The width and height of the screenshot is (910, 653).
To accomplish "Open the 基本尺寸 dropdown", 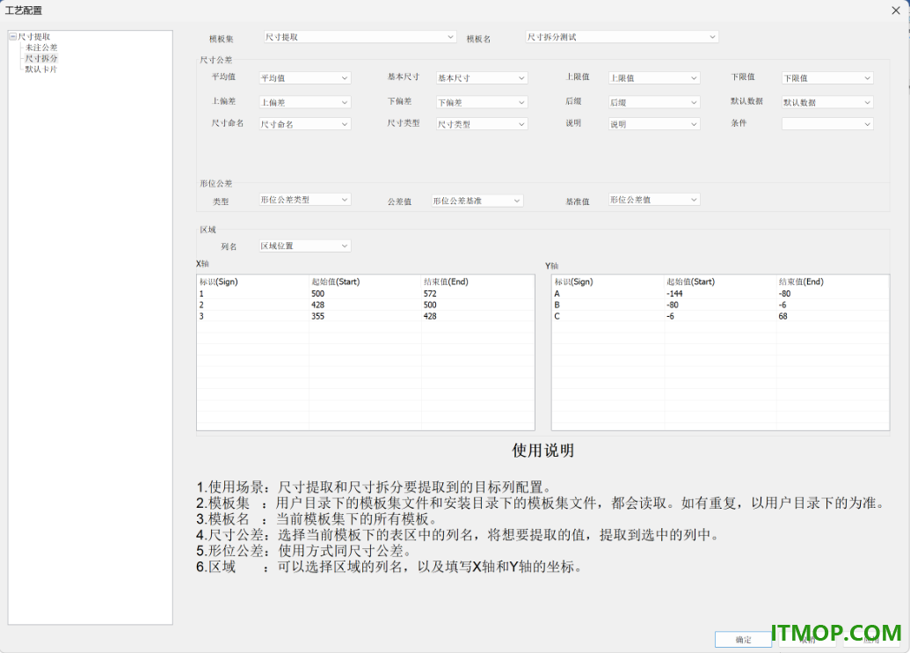I will (x=482, y=77).
